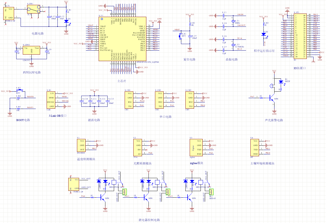Click the '串口电路' label
Viewport: 326px width, 223px height.
click(166, 117)
